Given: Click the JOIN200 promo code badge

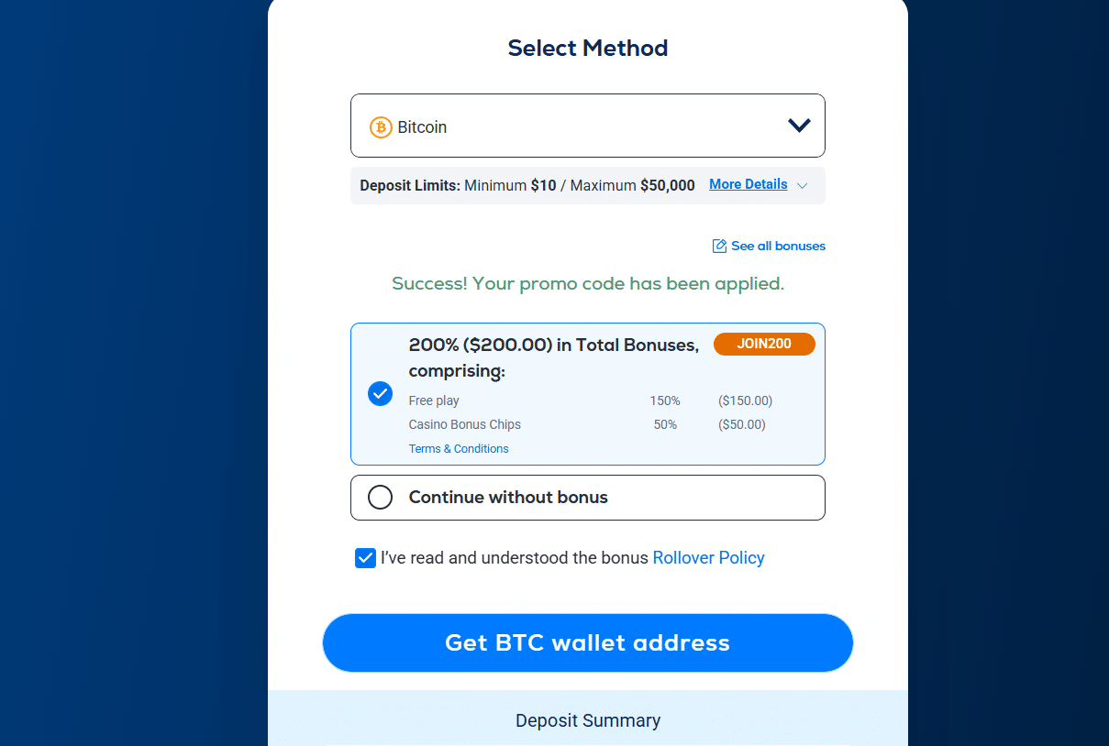Looking at the screenshot, I should tap(764, 344).
